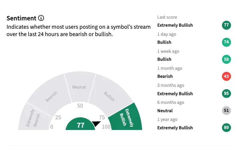The height and width of the screenshot is (146, 236).
Task: Click the info icon beside Sentiment
Action: click(41, 18)
